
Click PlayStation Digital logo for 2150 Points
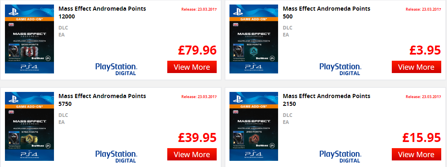tap(340, 156)
